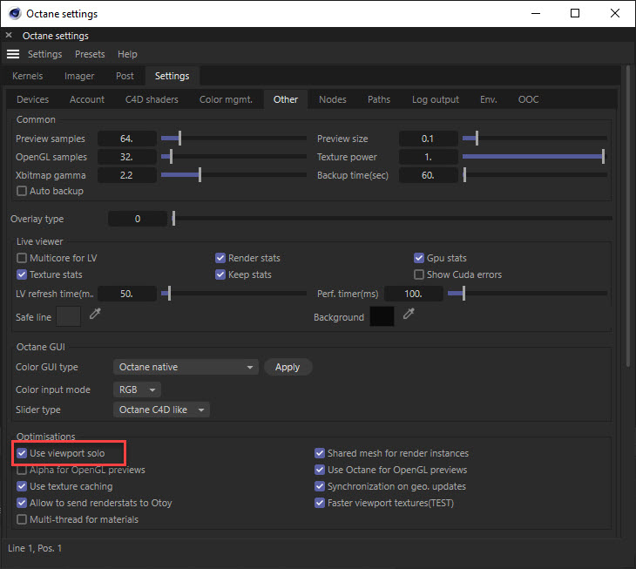This screenshot has width=636, height=569.
Task: Uncheck Allow to send renderstats to Otoy
Action: 22,503
